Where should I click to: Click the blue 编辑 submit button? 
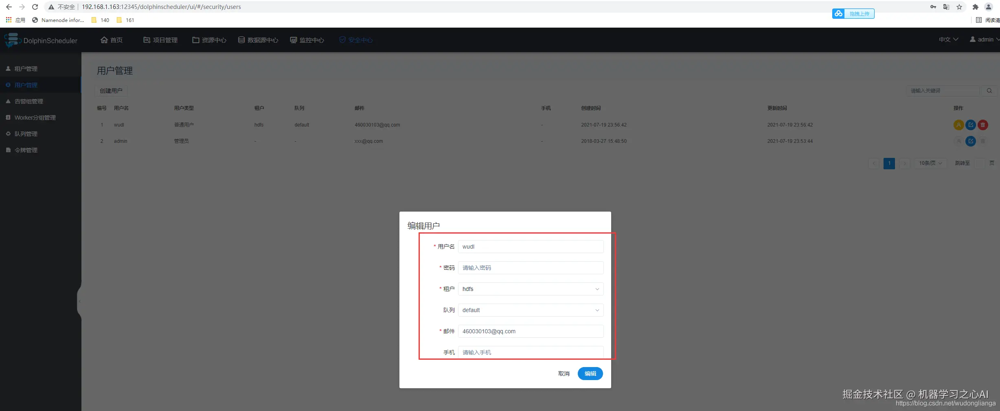(x=590, y=374)
